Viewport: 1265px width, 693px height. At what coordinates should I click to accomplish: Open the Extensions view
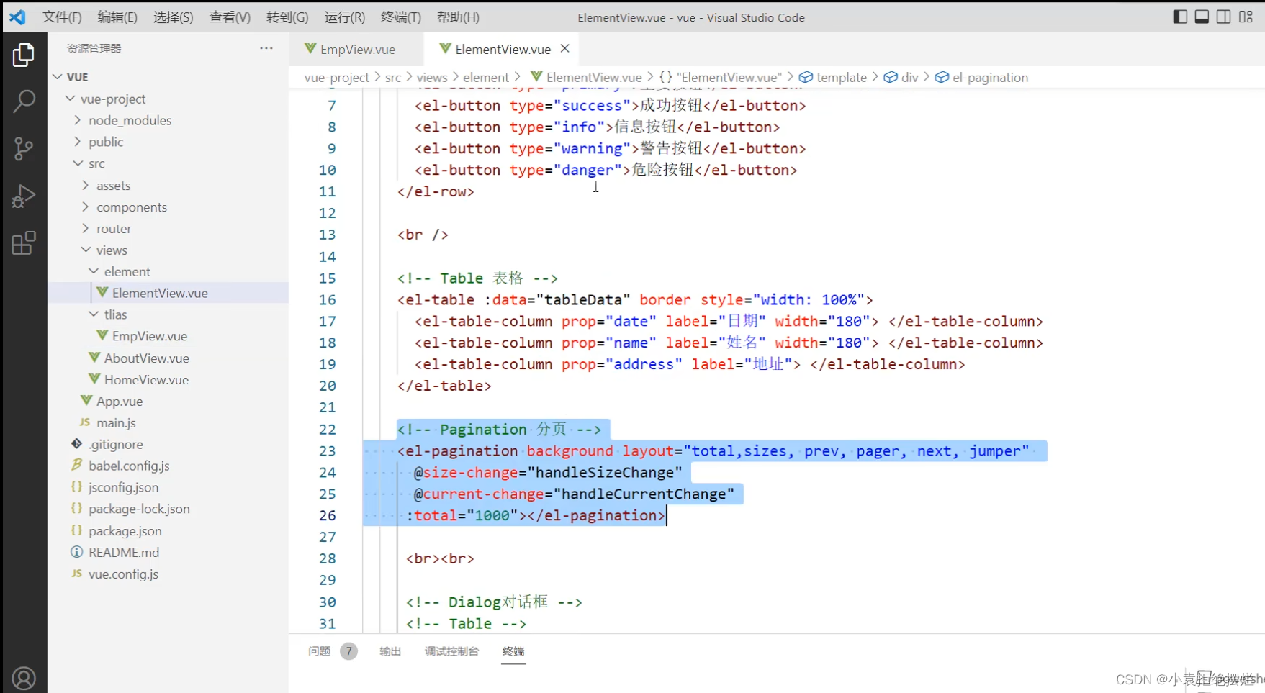point(23,243)
